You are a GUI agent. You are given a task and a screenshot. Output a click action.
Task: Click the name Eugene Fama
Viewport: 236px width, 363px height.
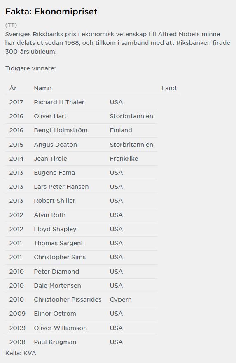point(54,173)
